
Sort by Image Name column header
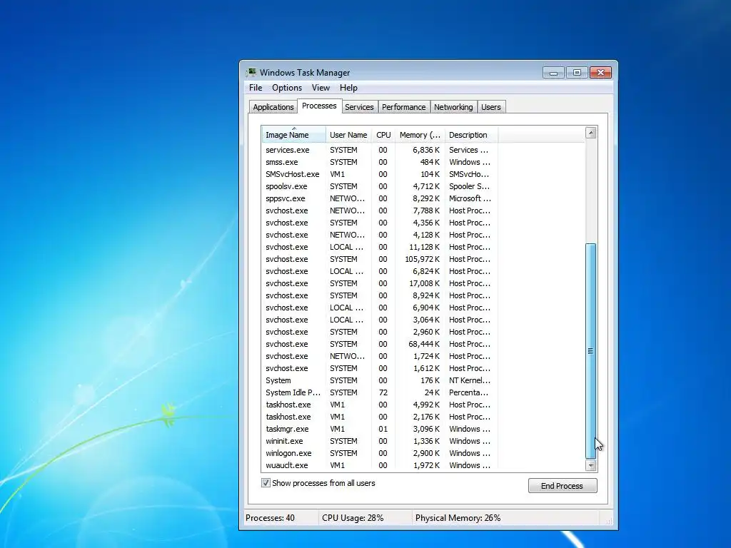tap(293, 135)
